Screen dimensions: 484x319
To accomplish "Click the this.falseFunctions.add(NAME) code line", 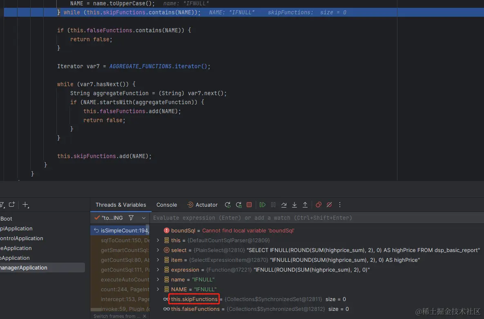I will 132,111.
